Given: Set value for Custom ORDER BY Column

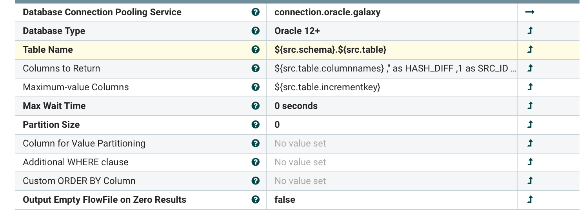Looking at the screenshot, I should point(392,181).
